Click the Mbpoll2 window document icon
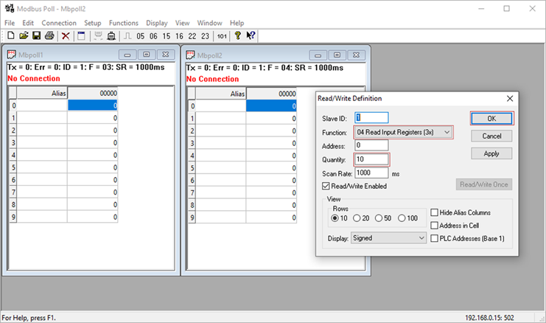The height and width of the screenshot is (323, 546). click(190, 55)
